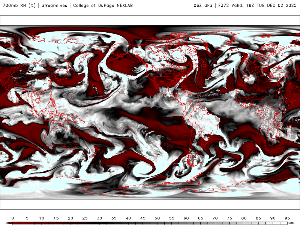Click the colorbar label '70'
Viewport: 300px width, 225px height.
tap(215, 218)
